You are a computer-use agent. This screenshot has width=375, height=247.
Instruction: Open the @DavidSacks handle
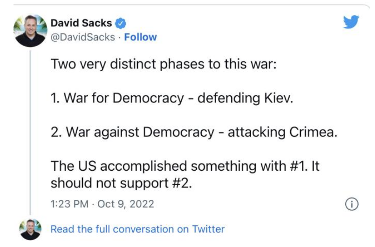click(x=83, y=37)
